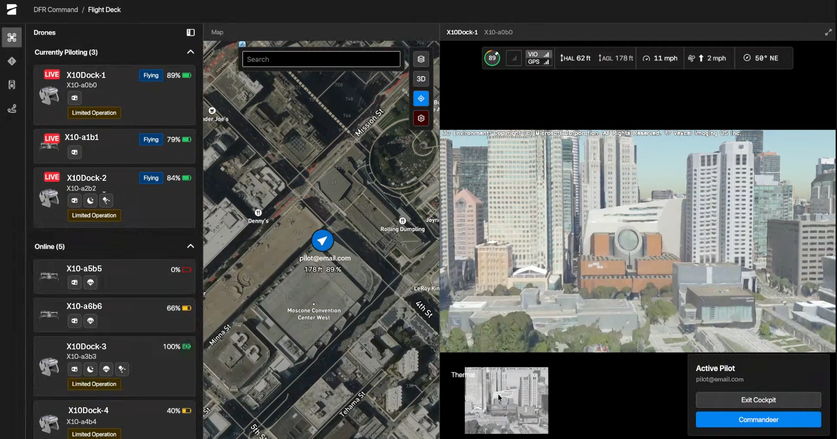The height and width of the screenshot is (439, 837).
Task: Click the cellular signal strength icon in telemetry
Action: coord(514,58)
